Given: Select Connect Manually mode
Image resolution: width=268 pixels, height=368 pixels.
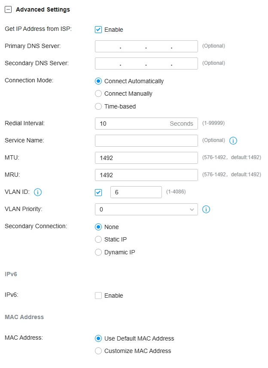Looking at the screenshot, I should 98,94.
